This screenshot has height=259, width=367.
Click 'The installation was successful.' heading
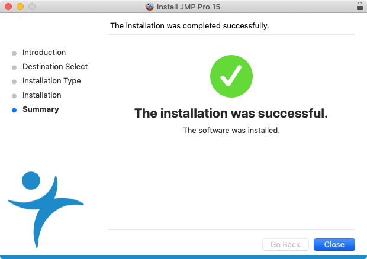(231, 113)
